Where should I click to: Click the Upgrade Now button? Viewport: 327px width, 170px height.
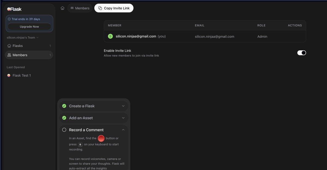pyautogui.click(x=29, y=26)
